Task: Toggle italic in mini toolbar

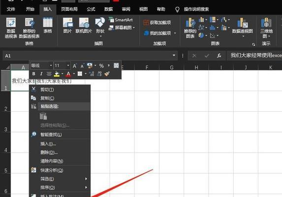Action: [x=41, y=74]
